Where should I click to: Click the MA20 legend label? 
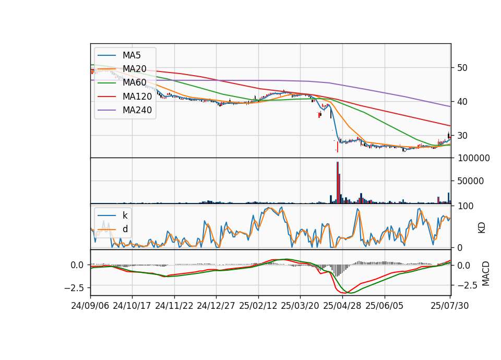(134, 69)
